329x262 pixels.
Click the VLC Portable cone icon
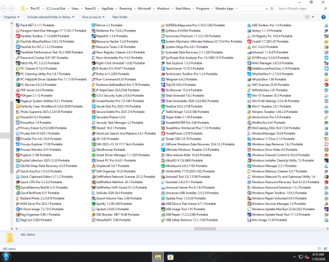(x=249, y=47)
